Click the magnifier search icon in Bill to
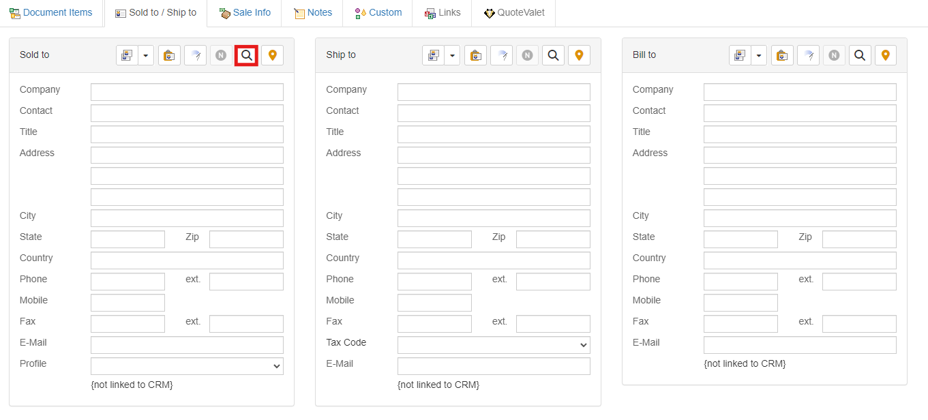This screenshot has height=420, width=928. point(860,55)
